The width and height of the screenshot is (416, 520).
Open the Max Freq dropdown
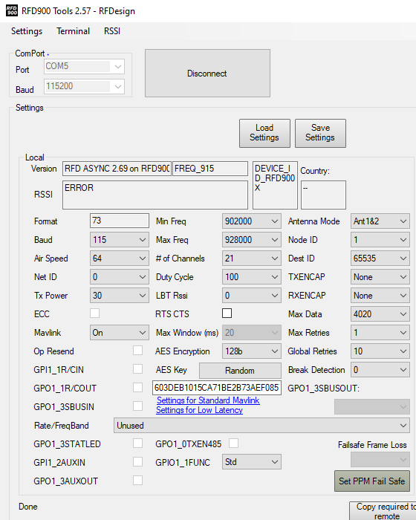click(x=252, y=240)
